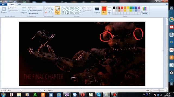Select the Magnifier tool
The image size is (174, 97).
pyautogui.click(x=52, y=12)
